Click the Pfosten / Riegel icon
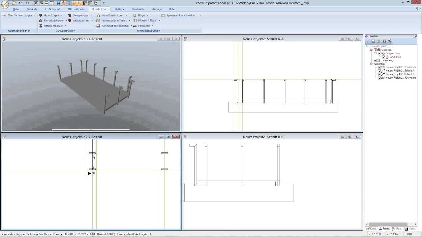Viewport: 422px width, 237px height. [135, 21]
